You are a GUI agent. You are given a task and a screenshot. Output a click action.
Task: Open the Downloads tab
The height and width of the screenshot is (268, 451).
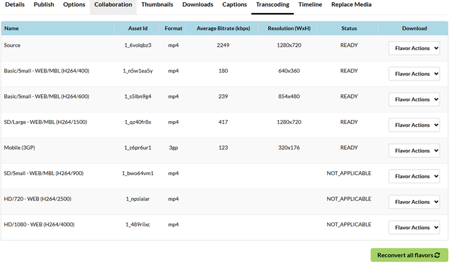pos(198,5)
